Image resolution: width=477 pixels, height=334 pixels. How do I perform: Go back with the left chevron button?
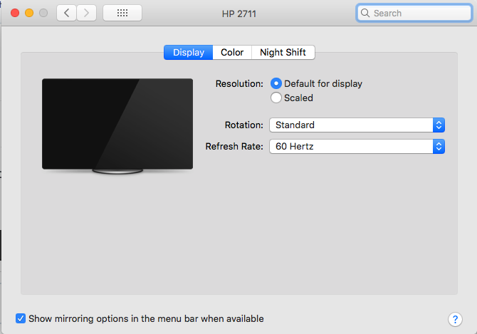pos(66,13)
